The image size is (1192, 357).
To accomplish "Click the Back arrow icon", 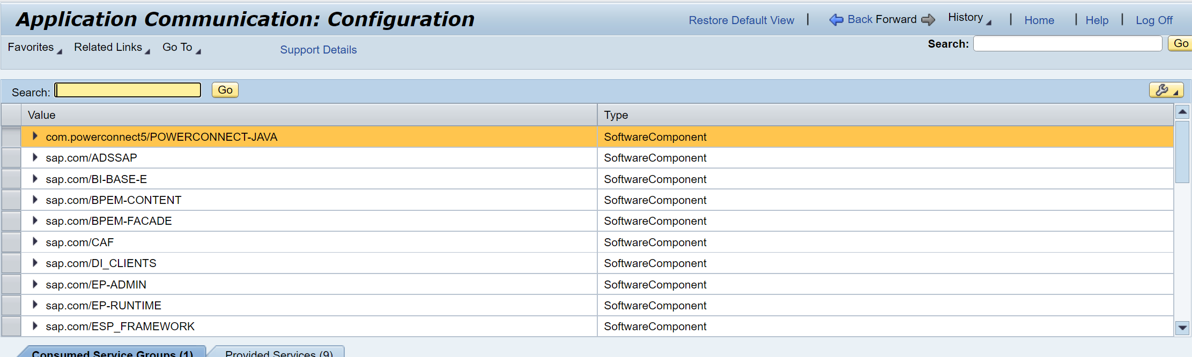I will (x=836, y=20).
